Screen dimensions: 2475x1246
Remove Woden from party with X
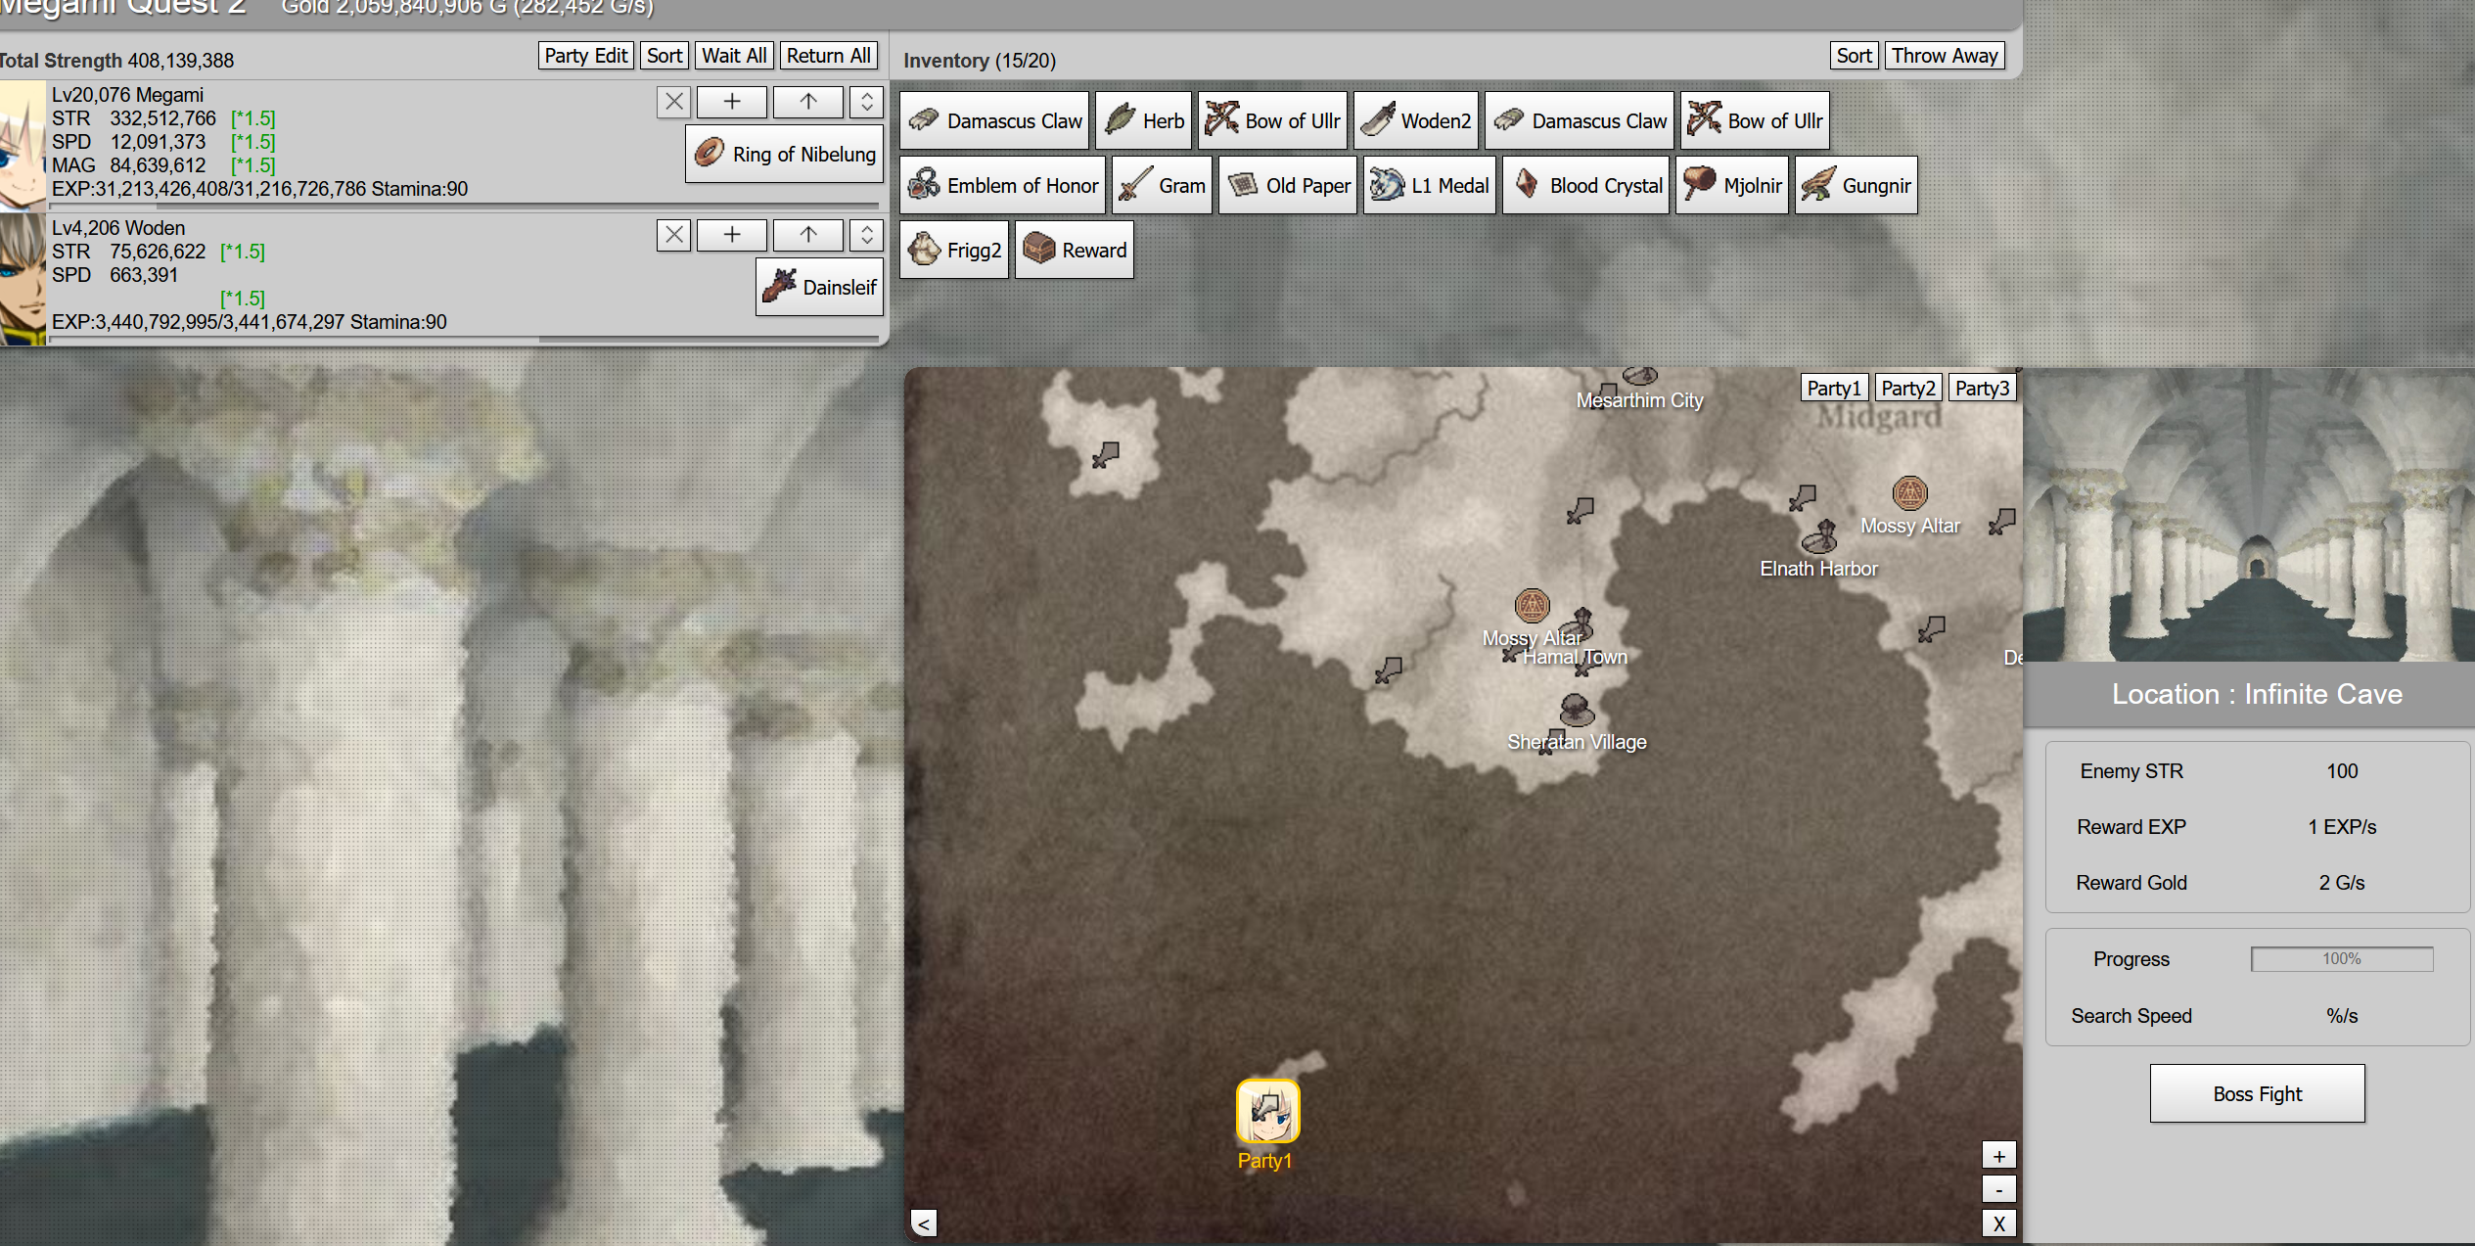(x=674, y=235)
